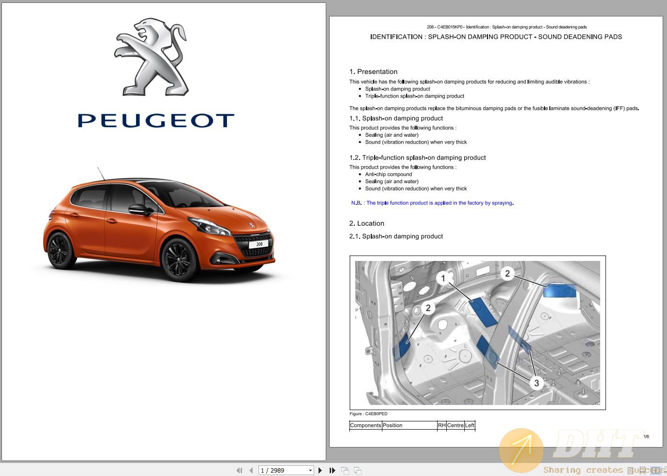The height and width of the screenshot is (476, 667).
Task: Select the '2. Location' heading
Action: 366,223
